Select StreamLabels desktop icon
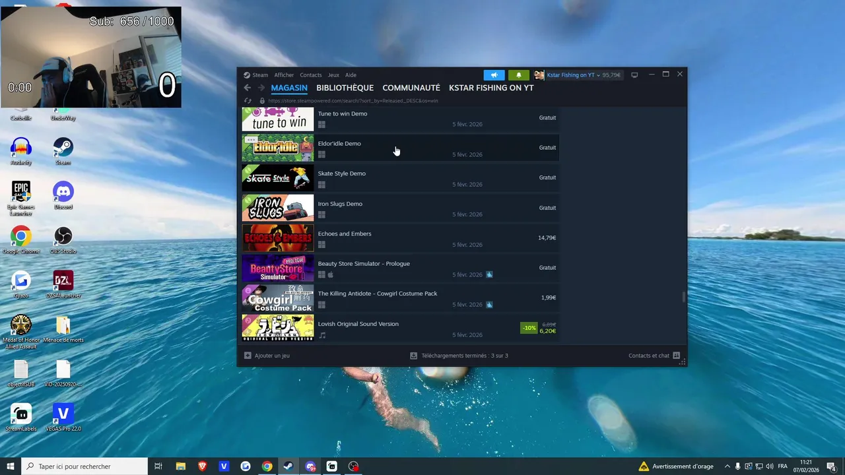 21,417
